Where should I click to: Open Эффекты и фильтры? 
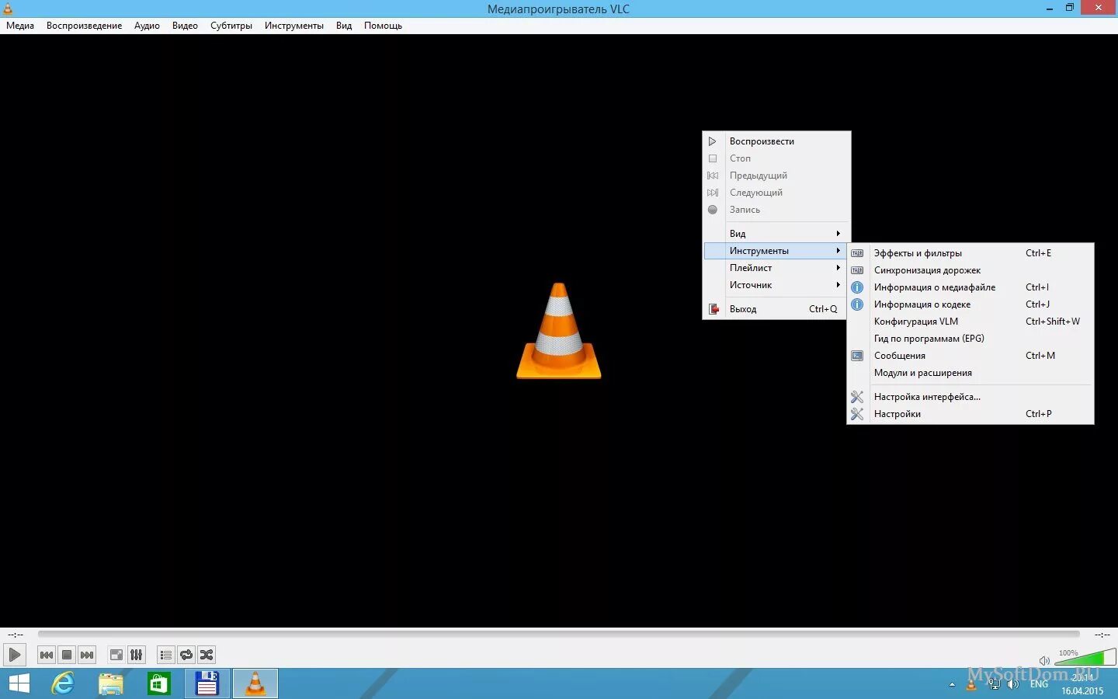[x=970, y=253]
